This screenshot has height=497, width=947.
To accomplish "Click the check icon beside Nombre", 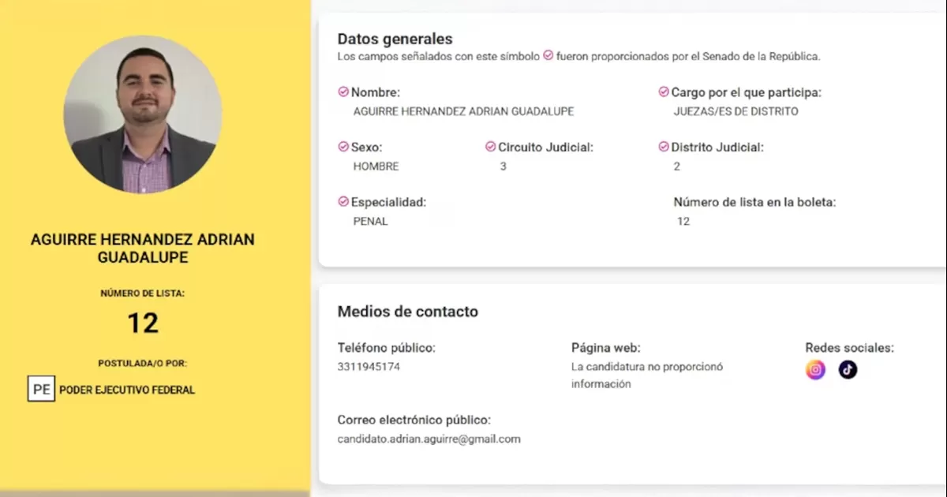I will tap(343, 92).
